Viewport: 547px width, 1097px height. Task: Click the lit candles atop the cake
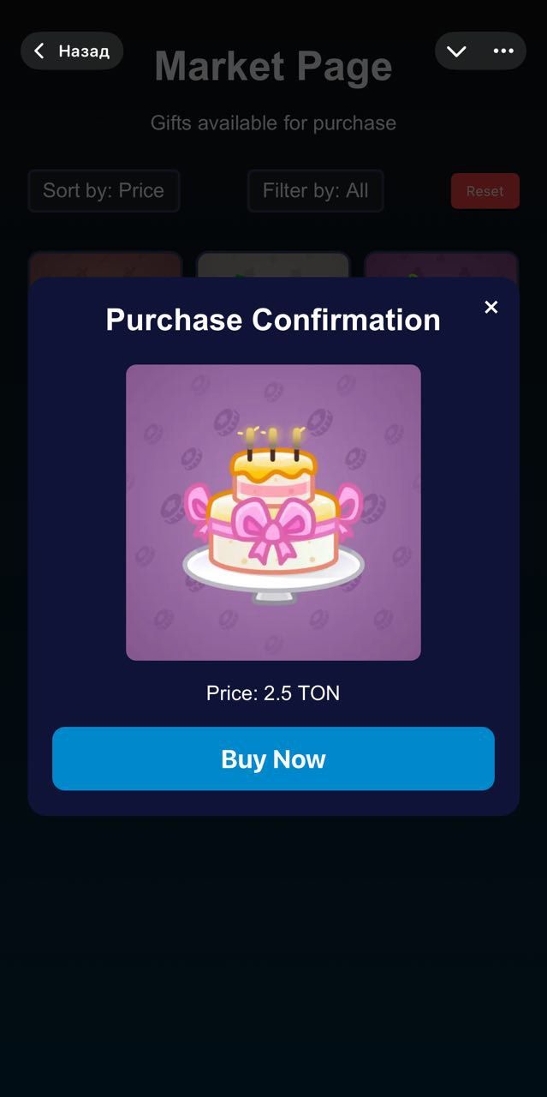(273, 442)
